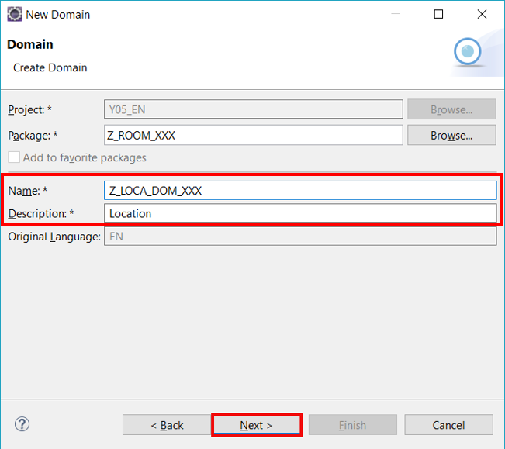The image size is (505, 449).
Task: Cancel the New Domain dialog
Action: [x=448, y=425]
